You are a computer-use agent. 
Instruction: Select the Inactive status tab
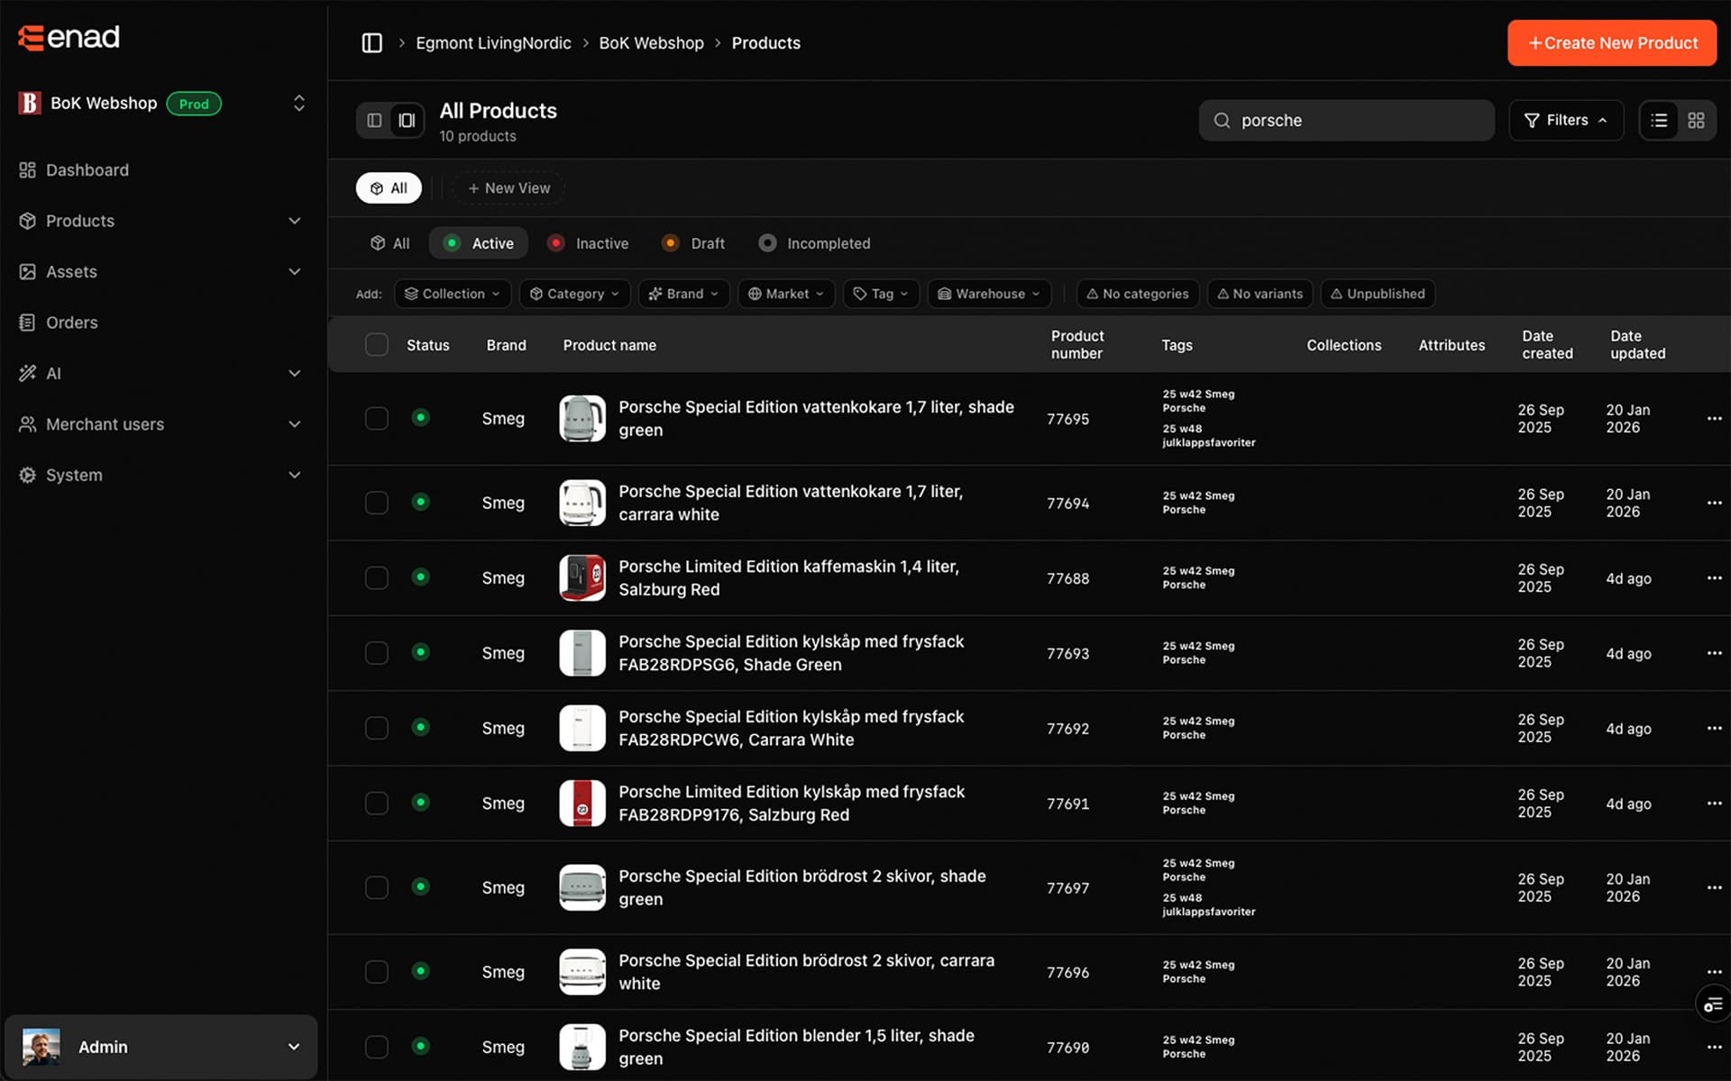click(589, 243)
